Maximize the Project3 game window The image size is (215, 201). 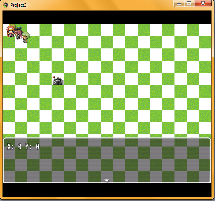[x=189, y=4]
